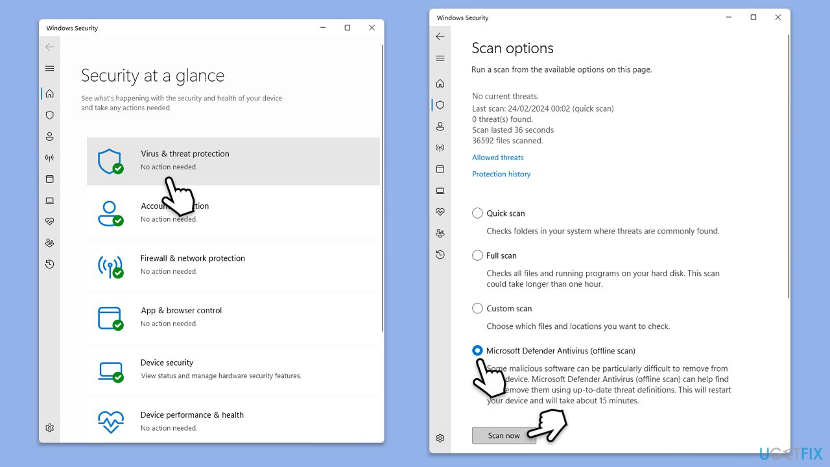Open Account protection icon in Scan options sidebar
Viewport: 830px width, 467px height.
(440, 126)
